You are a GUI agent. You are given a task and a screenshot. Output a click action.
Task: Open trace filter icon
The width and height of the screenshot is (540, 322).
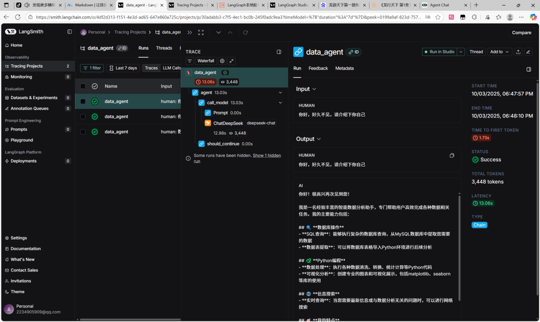point(190,61)
